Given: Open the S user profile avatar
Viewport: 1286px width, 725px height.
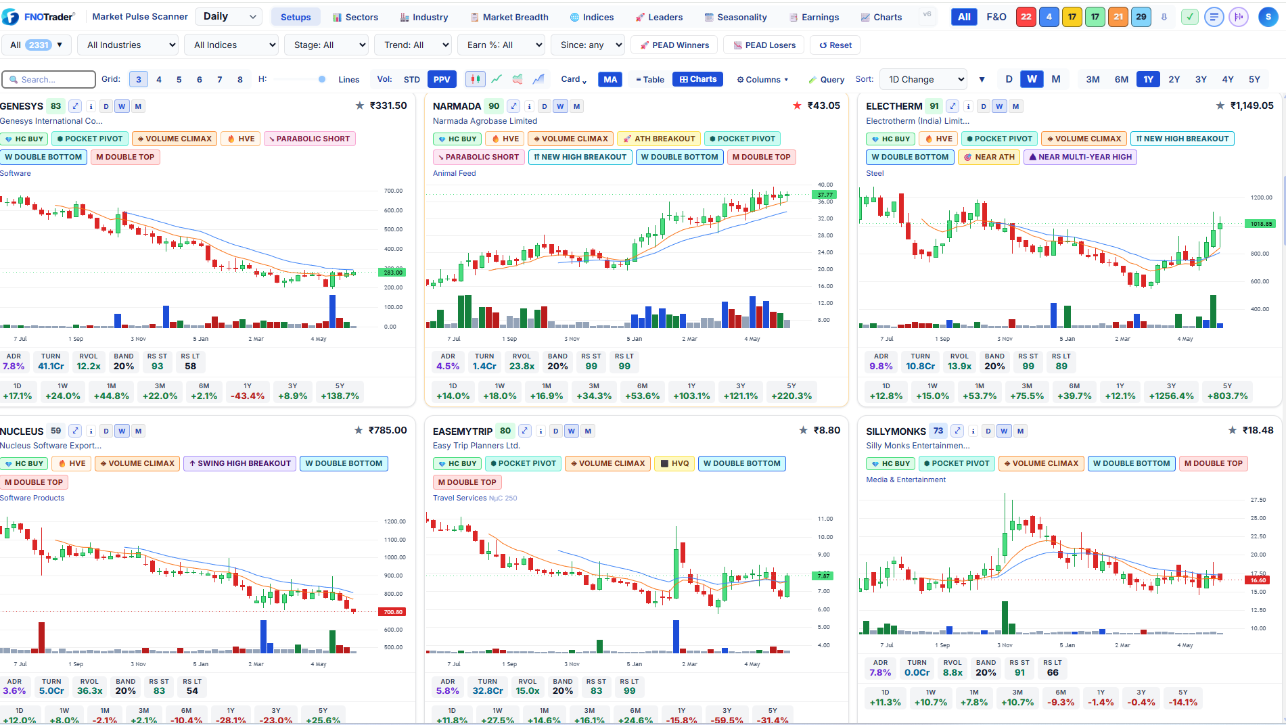Looking at the screenshot, I should 1268,17.
